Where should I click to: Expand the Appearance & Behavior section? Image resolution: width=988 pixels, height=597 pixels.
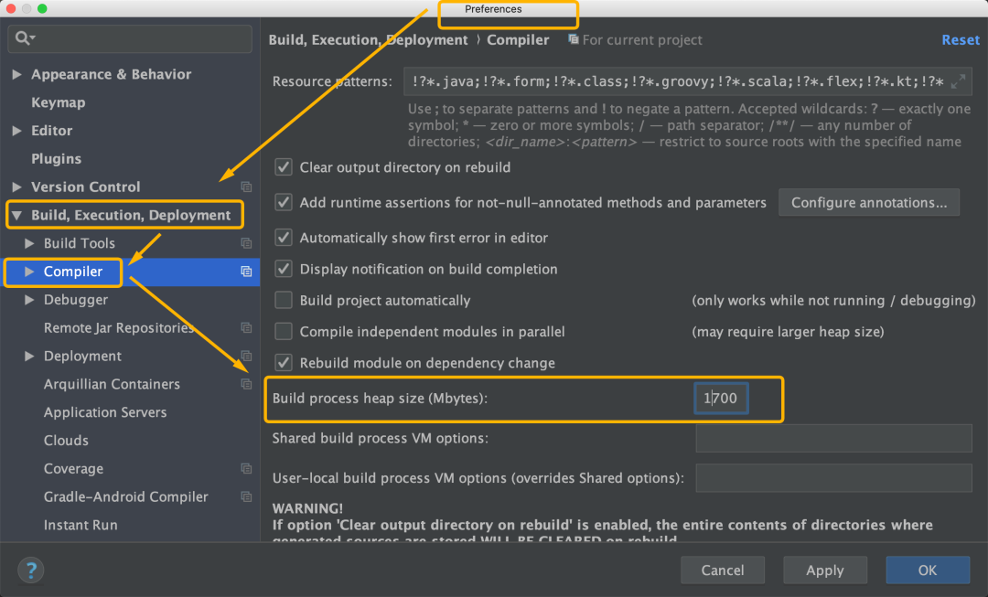point(17,74)
